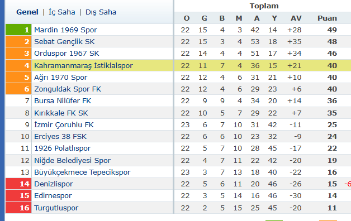The width and height of the screenshot is (351, 221).
Task: Open Ağrı 1970 Spor team page
Action: 61,78
